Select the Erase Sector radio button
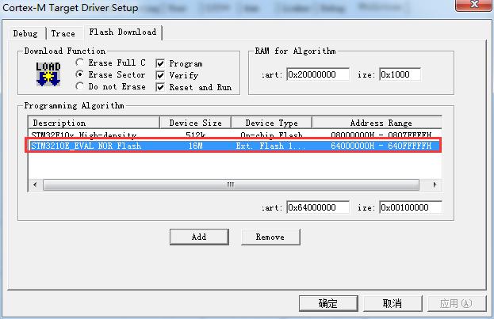This screenshot has width=494, height=319. 80,74
